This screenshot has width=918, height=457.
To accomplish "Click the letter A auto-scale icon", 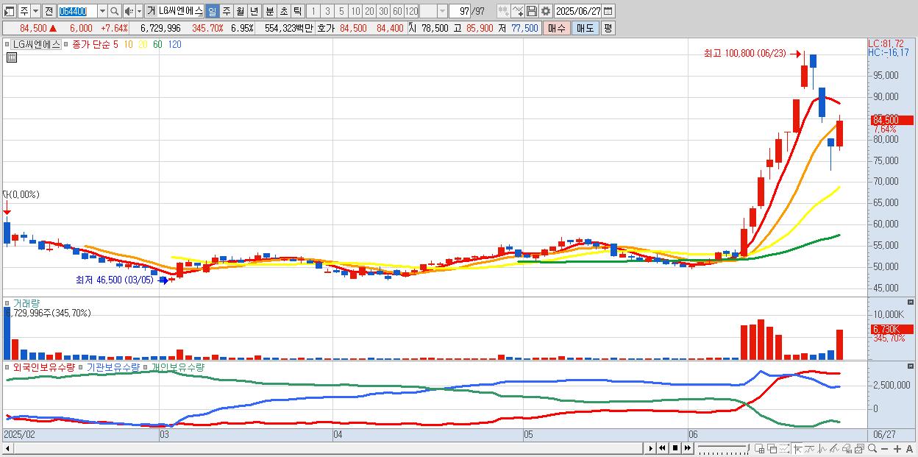I will (x=909, y=448).
